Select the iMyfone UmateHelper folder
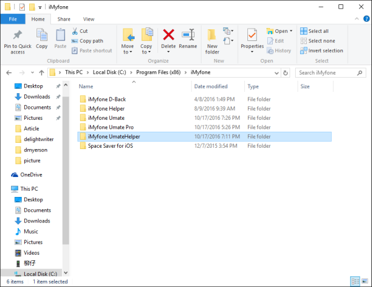Viewport: 372px width, 287px height. (x=205, y=137)
